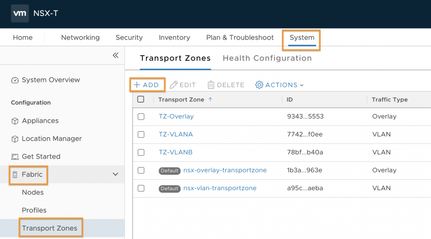Click the plus icon of ADD
The image size is (431, 239).
137,85
